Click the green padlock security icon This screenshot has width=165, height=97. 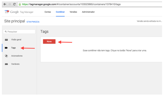20,4
